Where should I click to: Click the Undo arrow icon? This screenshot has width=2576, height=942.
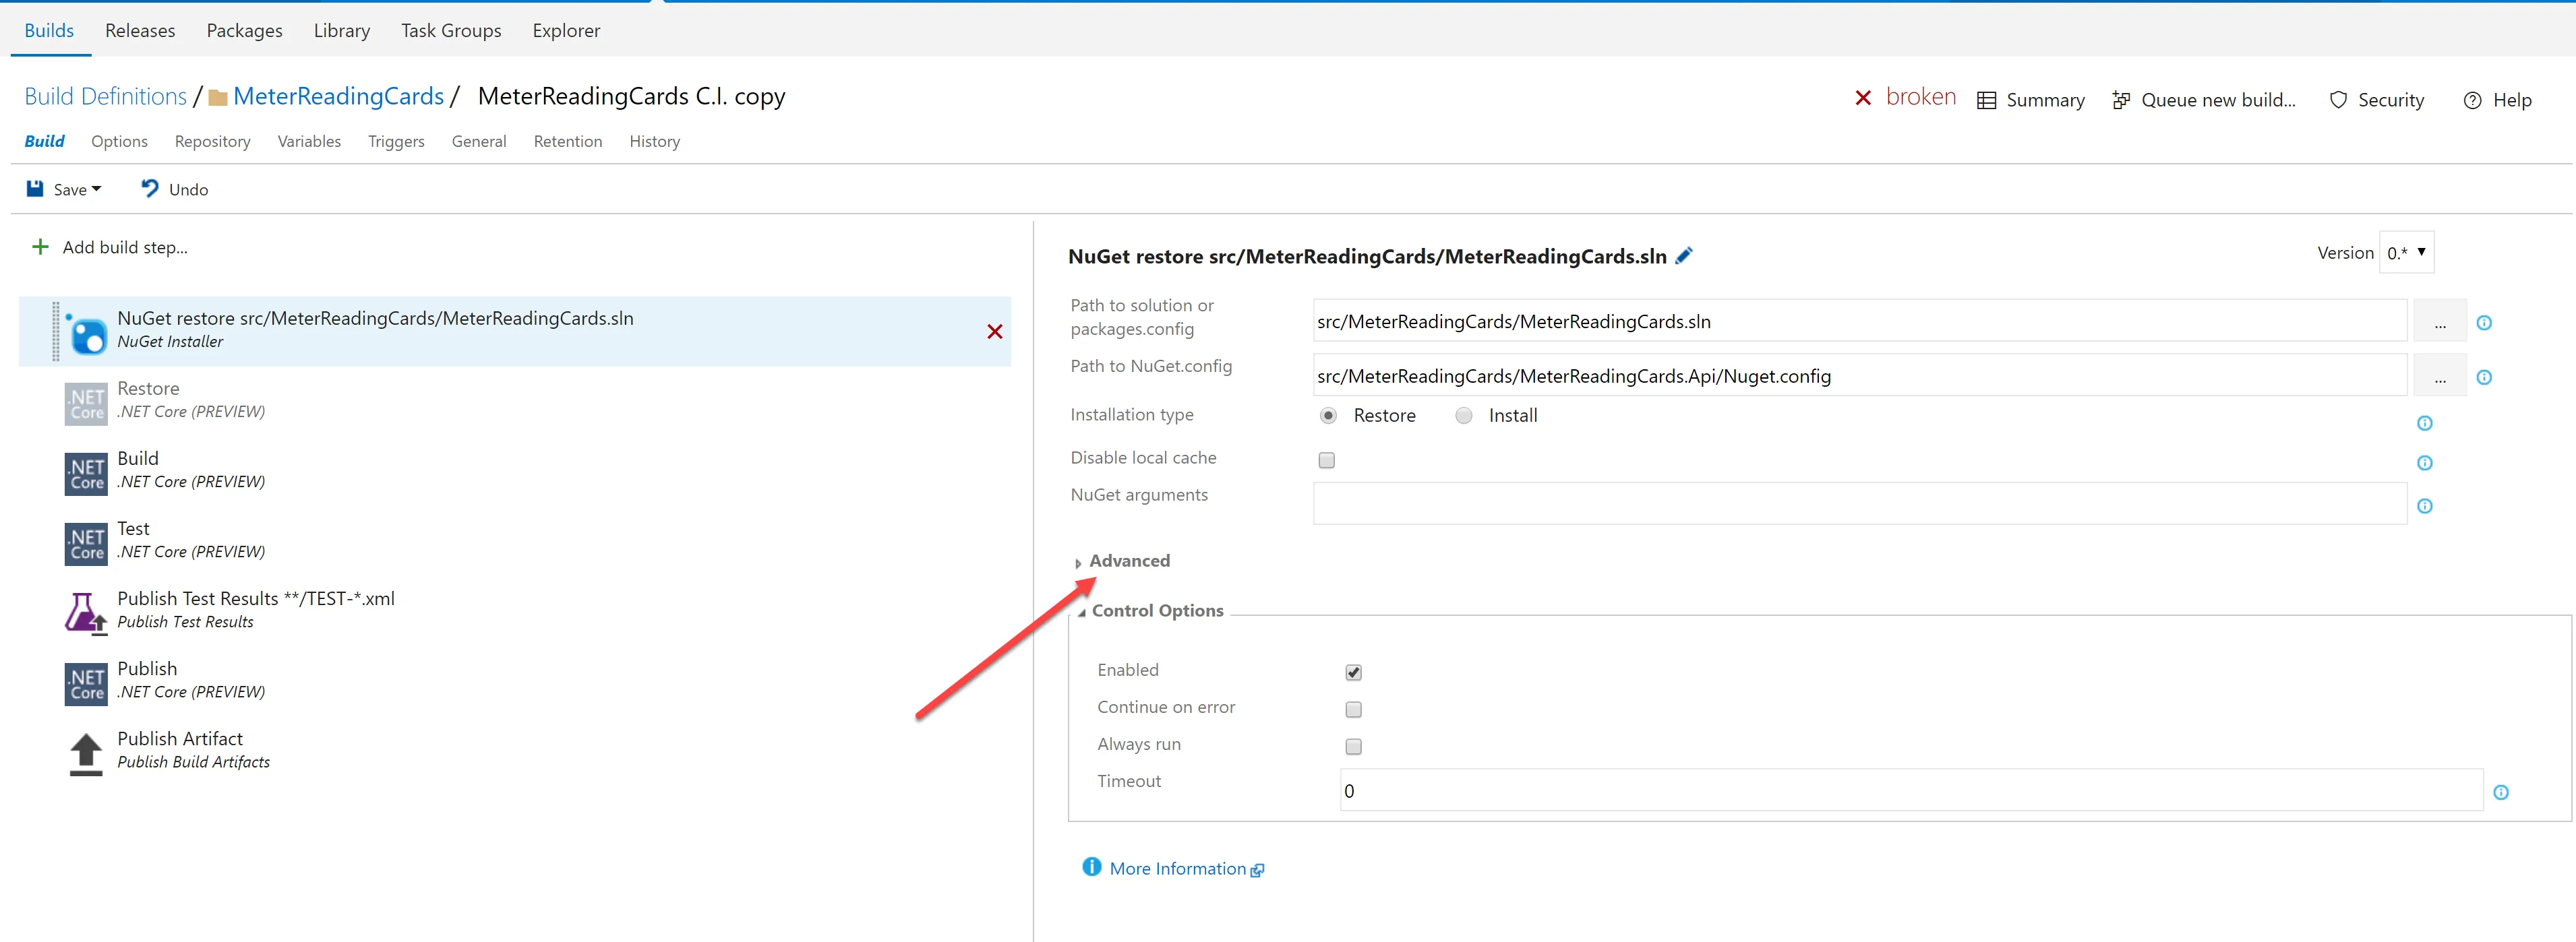coord(150,189)
